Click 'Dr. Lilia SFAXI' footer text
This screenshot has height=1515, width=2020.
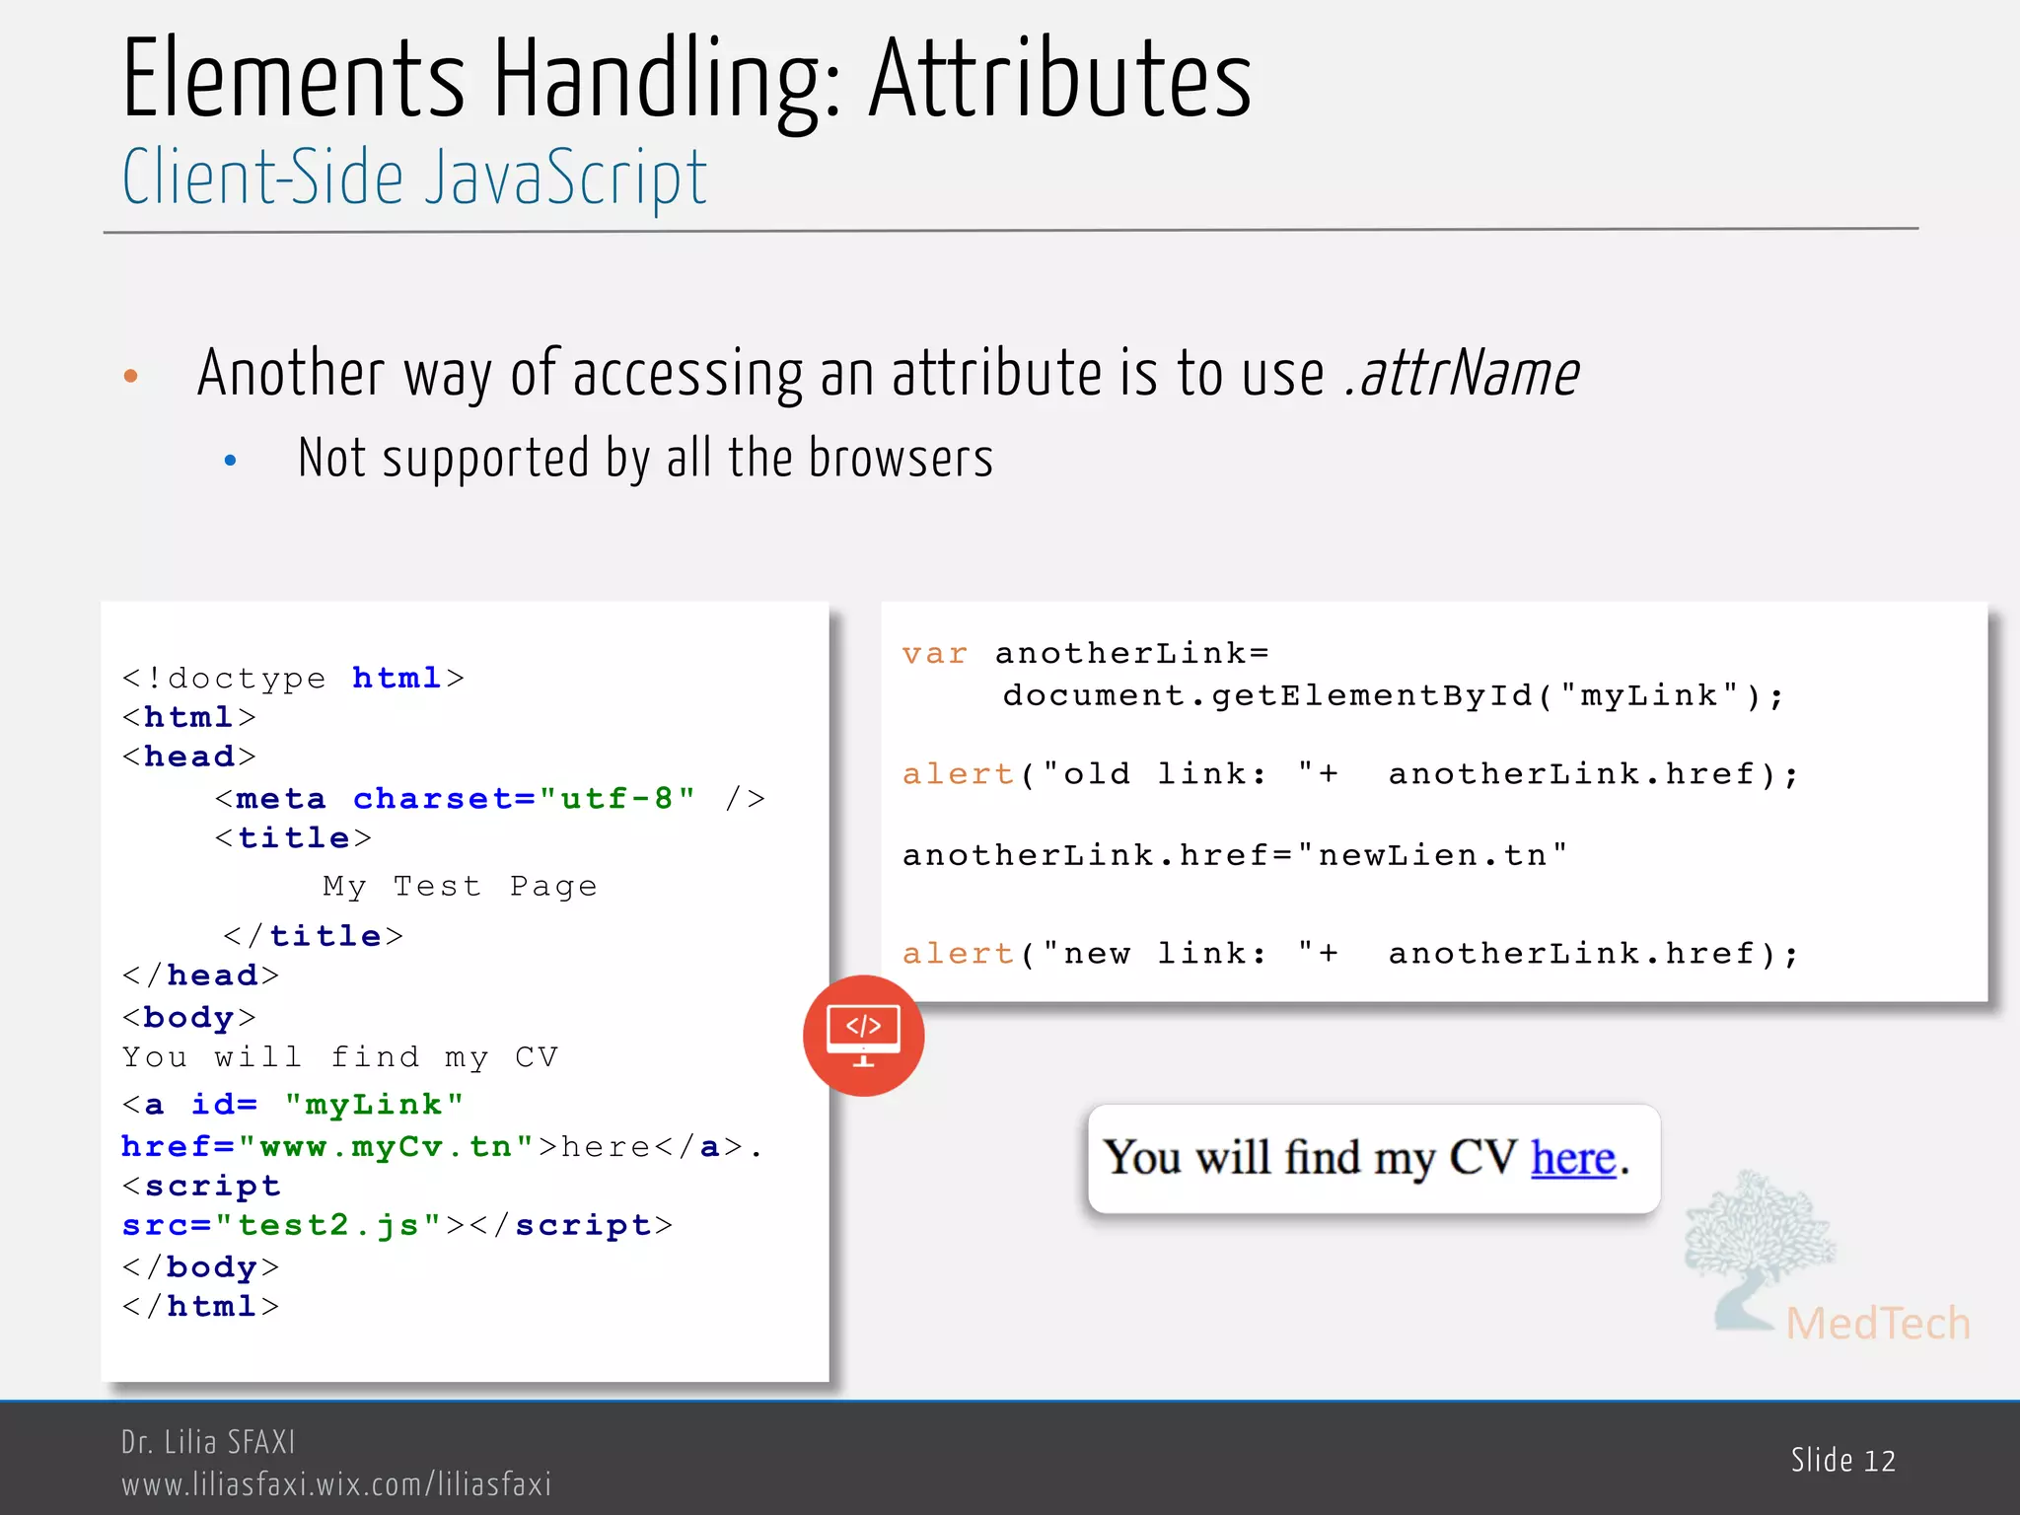208,1442
